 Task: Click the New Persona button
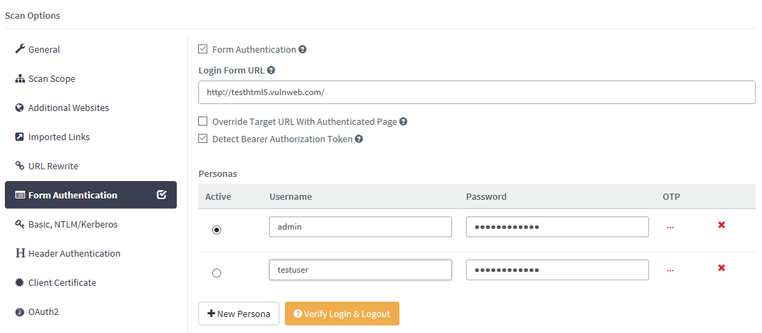point(239,314)
